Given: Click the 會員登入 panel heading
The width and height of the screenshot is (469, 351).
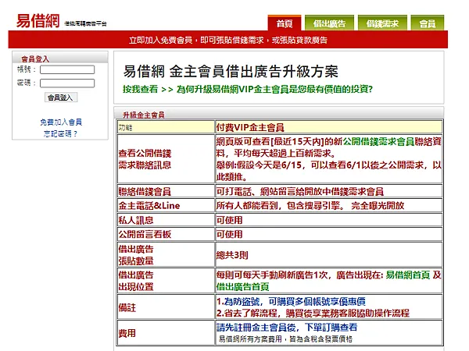Looking at the screenshot, I should tap(35, 58).
